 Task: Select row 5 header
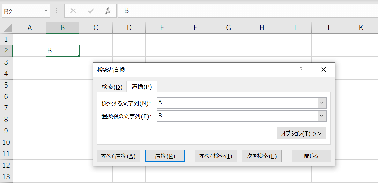point(6,85)
